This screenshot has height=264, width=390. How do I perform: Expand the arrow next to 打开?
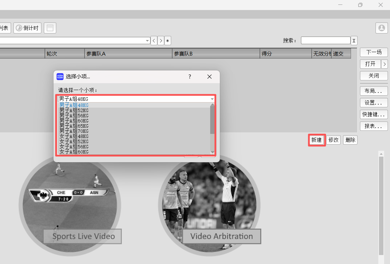pos(384,64)
